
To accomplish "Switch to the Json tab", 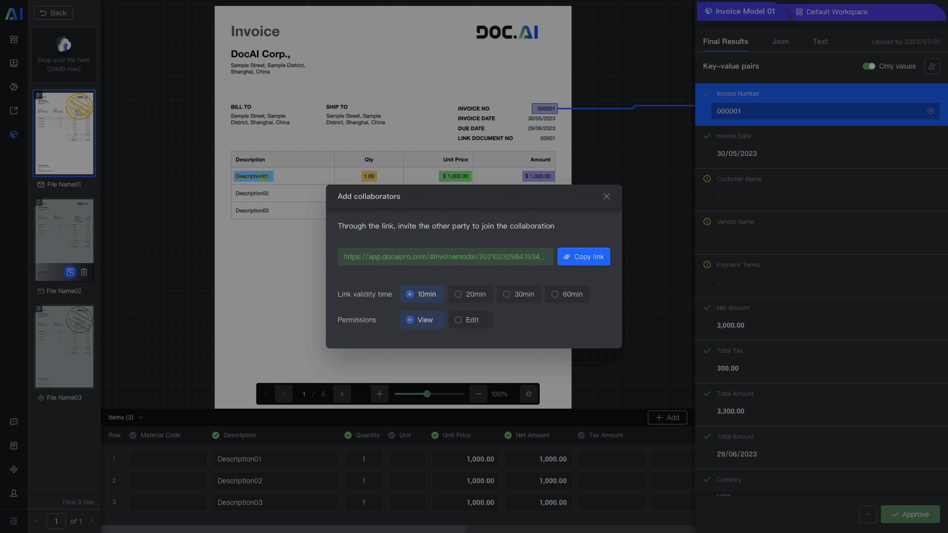I will [x=780, y=41].
